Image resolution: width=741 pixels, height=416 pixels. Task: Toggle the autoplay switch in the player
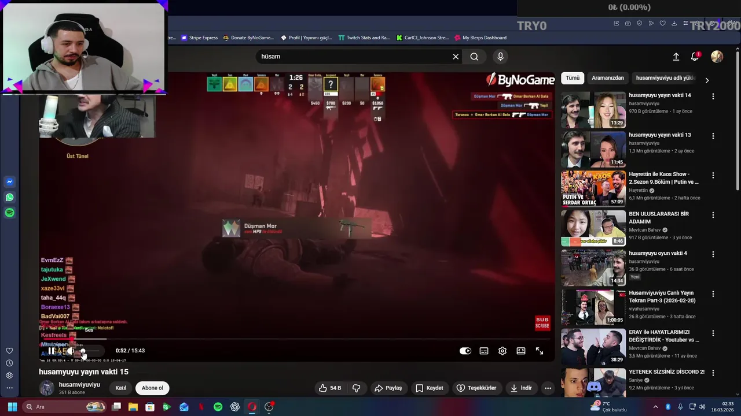[x=465, y=351]
